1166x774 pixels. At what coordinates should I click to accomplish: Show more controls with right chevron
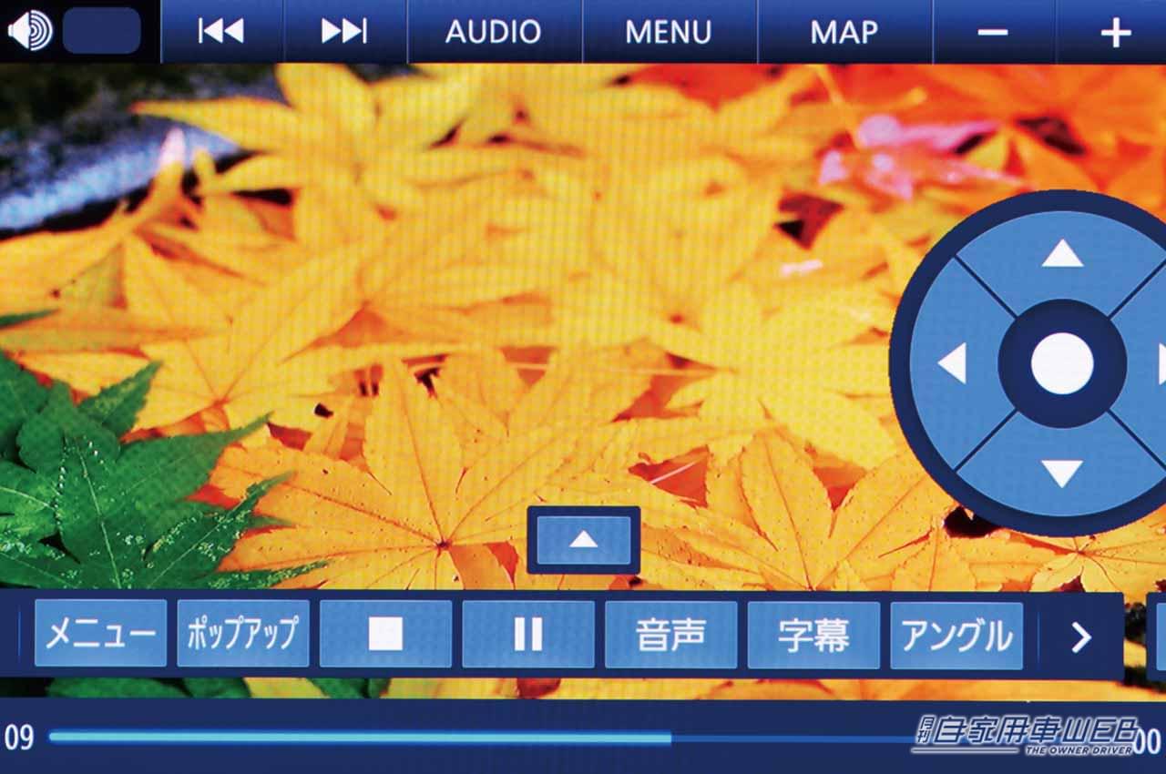coord(1080,637)
